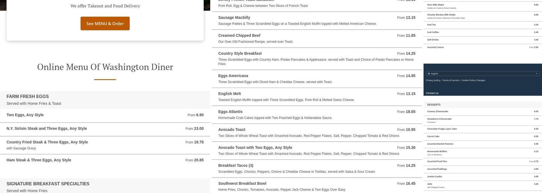Select the Sausage Macbilly menu item
This screenshot has width=542, height=193.
pos(234,18)
